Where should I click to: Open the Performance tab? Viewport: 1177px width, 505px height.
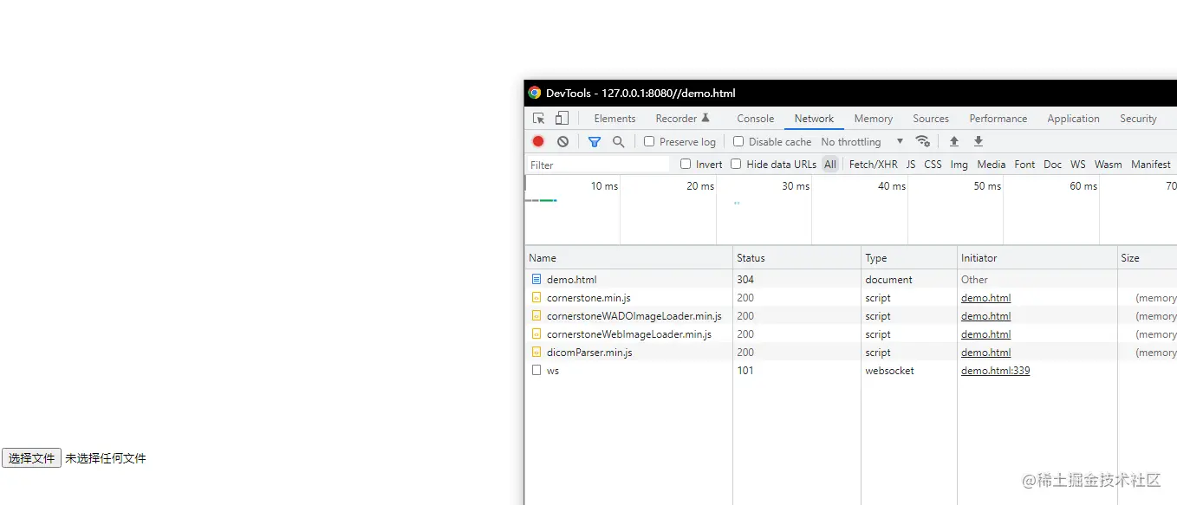[998, 119]
